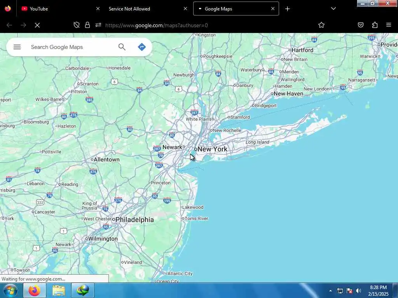Screen dimensions: 398x298
Task: Open the network status tray icon
Action: click(340, 291)
